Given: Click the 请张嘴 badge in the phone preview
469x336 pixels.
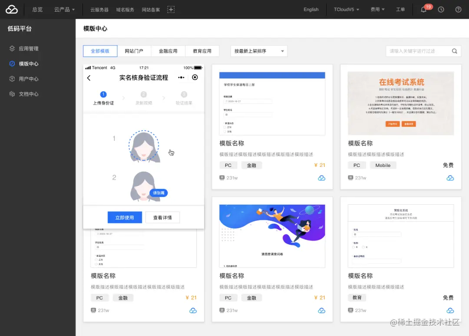Looking at the screenshot, I should pyautogui.click(x=159, y=193).
